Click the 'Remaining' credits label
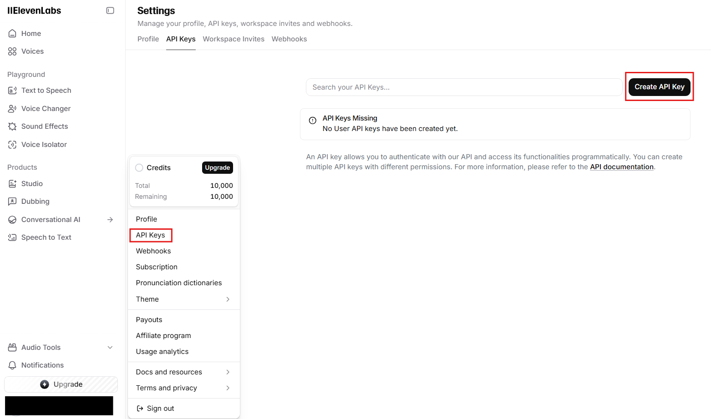Image resolution: width=711 pixels, height=419 pixels. [x=151, y=197]
